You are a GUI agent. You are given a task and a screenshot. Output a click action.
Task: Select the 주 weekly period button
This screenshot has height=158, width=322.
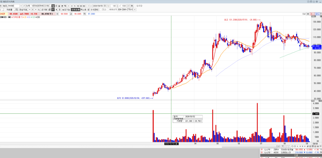tap(56, 6)
